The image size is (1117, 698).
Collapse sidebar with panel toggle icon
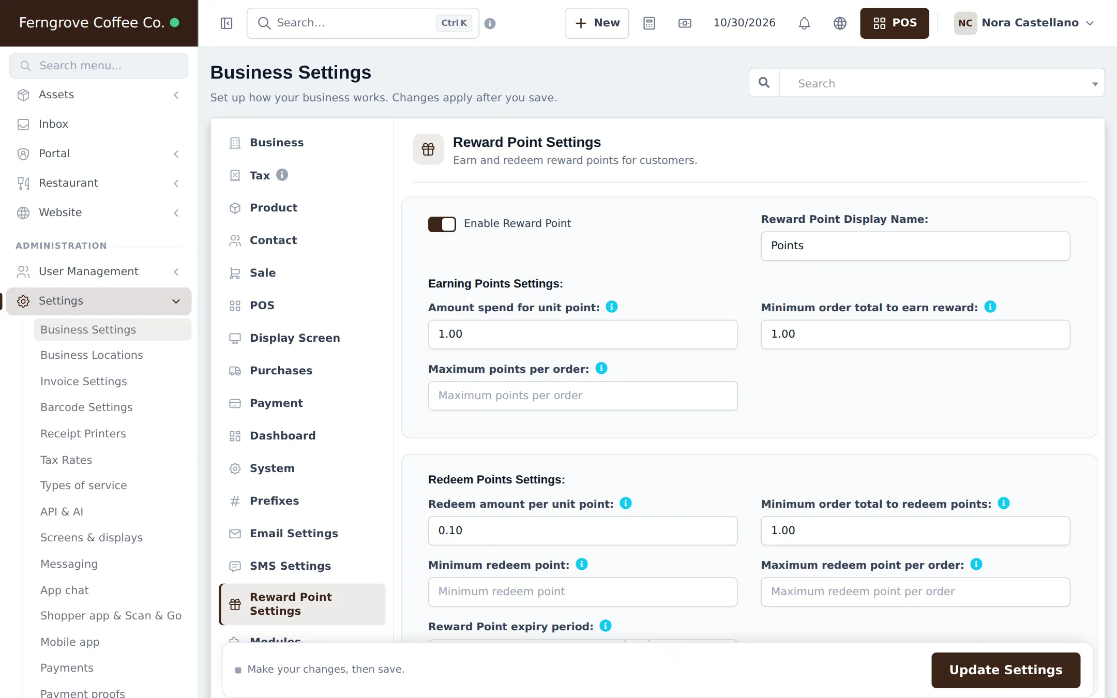(227, 23)
